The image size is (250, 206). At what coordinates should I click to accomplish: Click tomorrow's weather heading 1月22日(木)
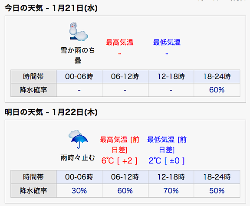[51, 112]
